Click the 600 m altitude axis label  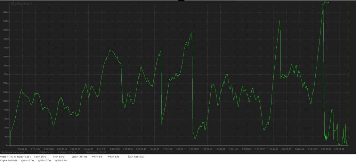pos(5,12)
